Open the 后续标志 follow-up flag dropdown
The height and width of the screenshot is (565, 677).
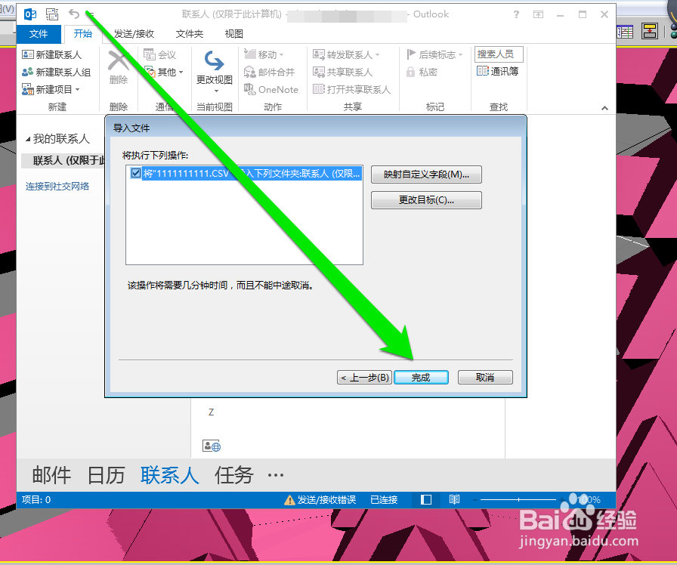tap(434, 55)
